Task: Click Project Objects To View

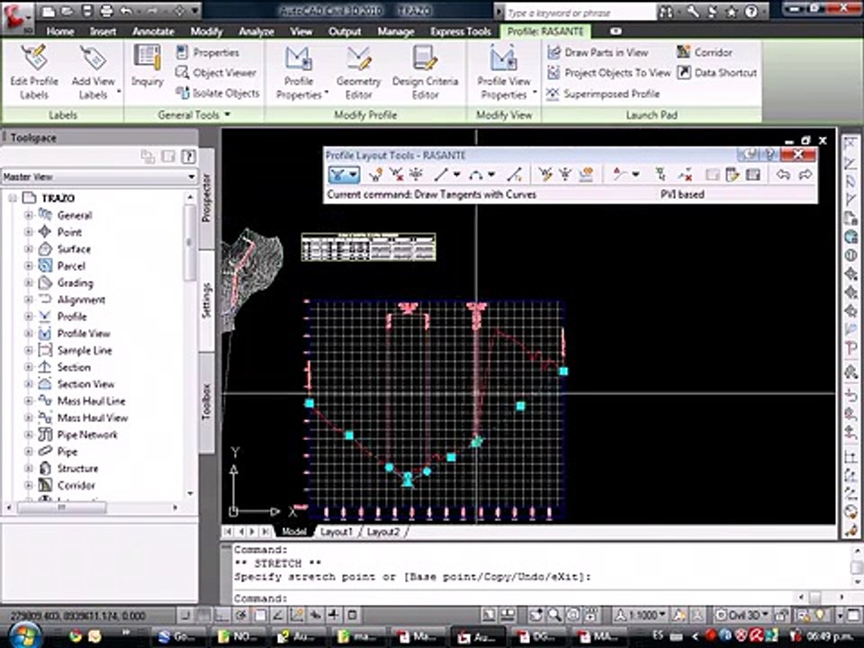Action: (608, 72)
